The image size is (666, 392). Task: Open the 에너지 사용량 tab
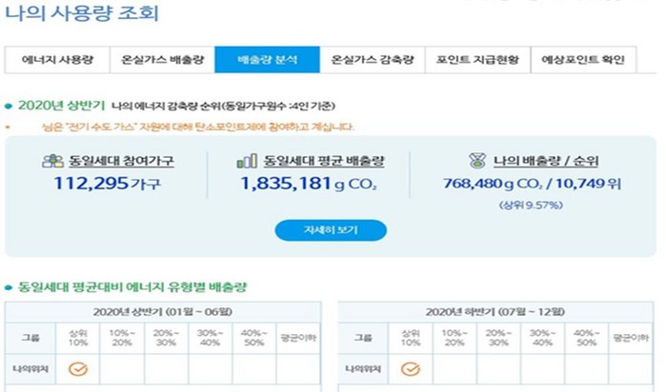57,60
